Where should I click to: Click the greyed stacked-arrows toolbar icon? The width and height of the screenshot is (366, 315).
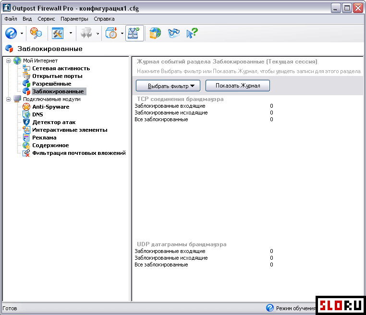coord(86,33)
